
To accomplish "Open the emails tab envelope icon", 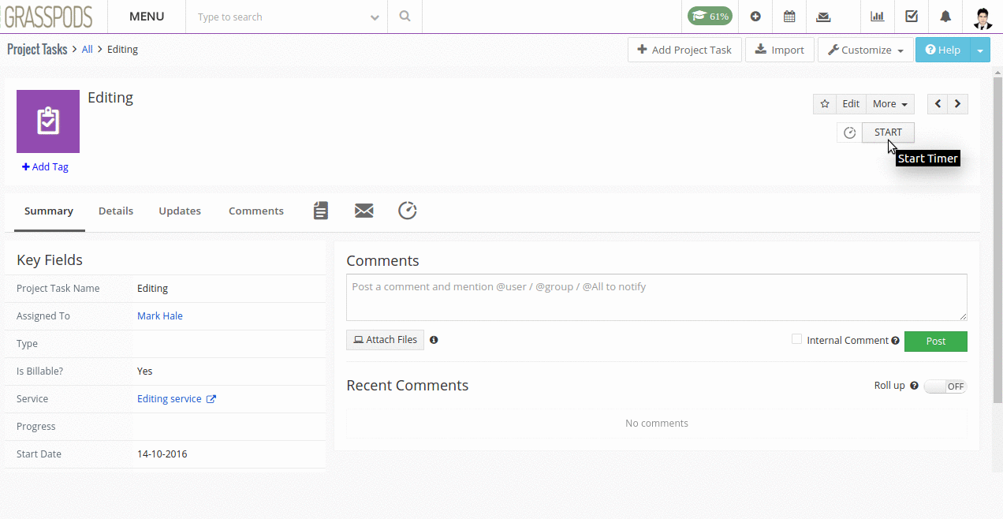I will click(x=364, y=211).
